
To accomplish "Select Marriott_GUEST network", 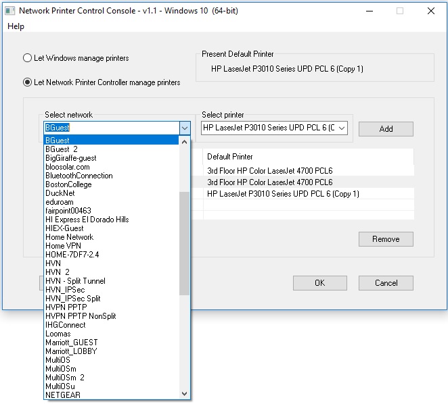I will tap(112, 343).
